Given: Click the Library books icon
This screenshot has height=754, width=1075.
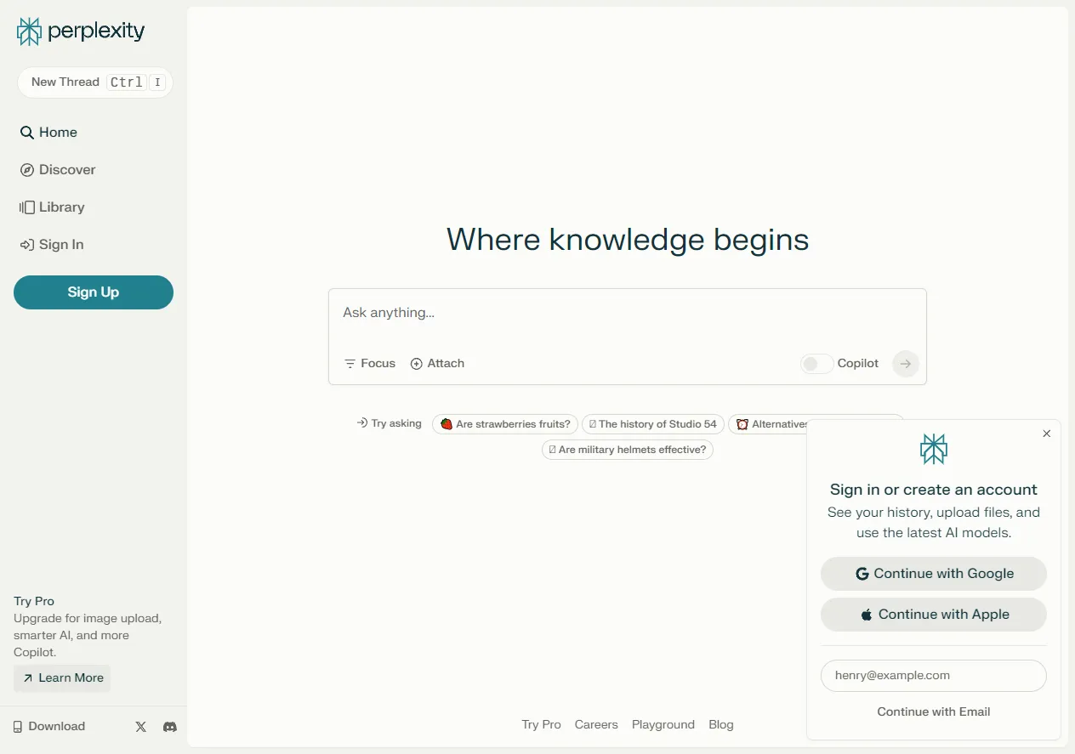Looking at the screenshot, I should (x=27, y=207).
